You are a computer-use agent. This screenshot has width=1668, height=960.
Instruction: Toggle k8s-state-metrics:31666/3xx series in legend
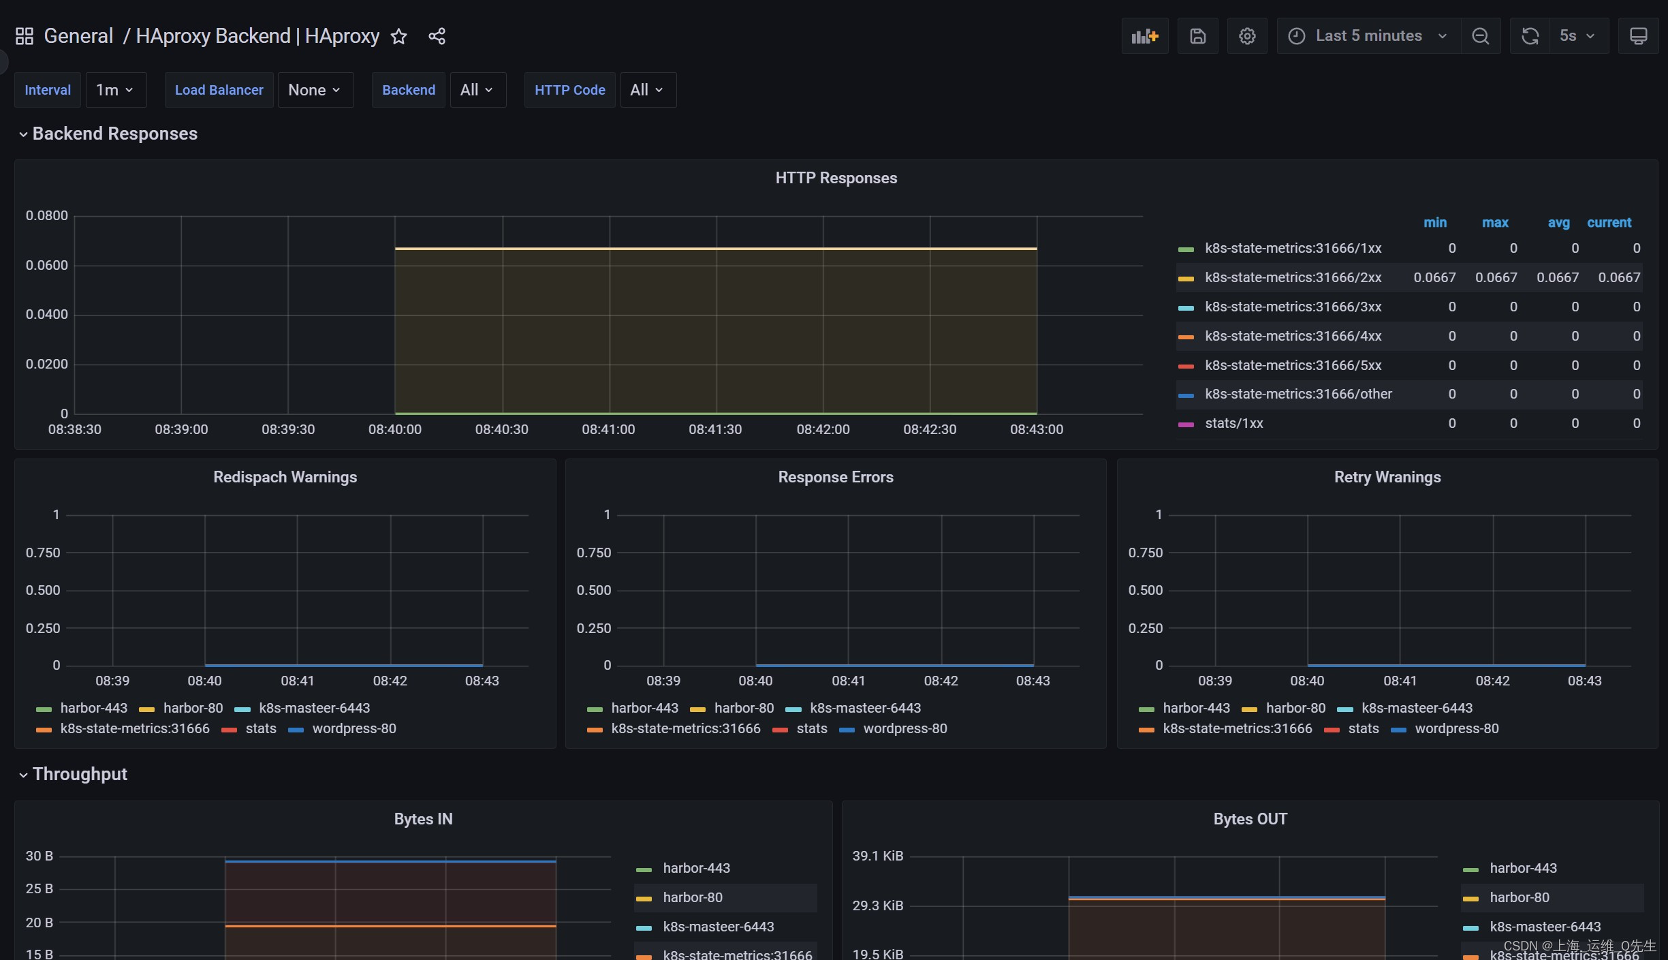[1293, 307]
